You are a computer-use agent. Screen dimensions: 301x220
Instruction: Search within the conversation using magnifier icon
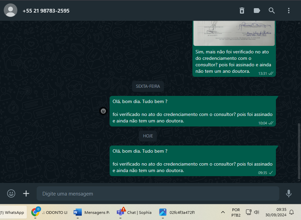pyautogui.click(x=272, y=11)
